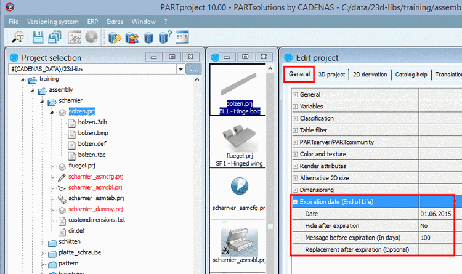
Task: Click the training folder icon
Action: pyautogui.click(x=33, y=80)
